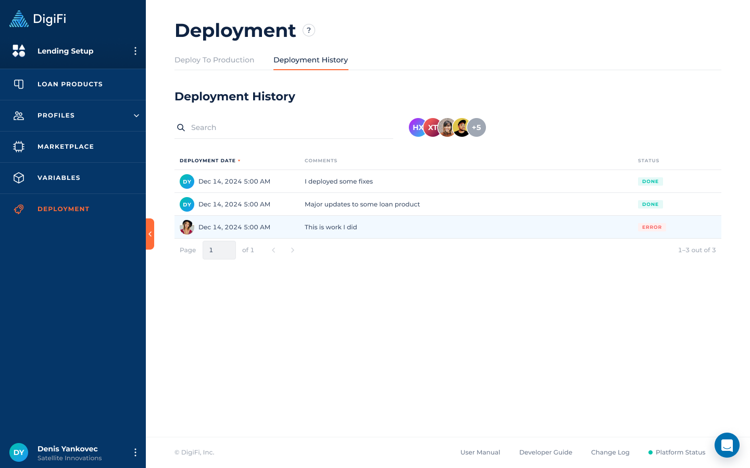Click DY avatar in 'I deployed some fixes' row
The height and width of the screenshot is (468, 750).
pos(187,181)
